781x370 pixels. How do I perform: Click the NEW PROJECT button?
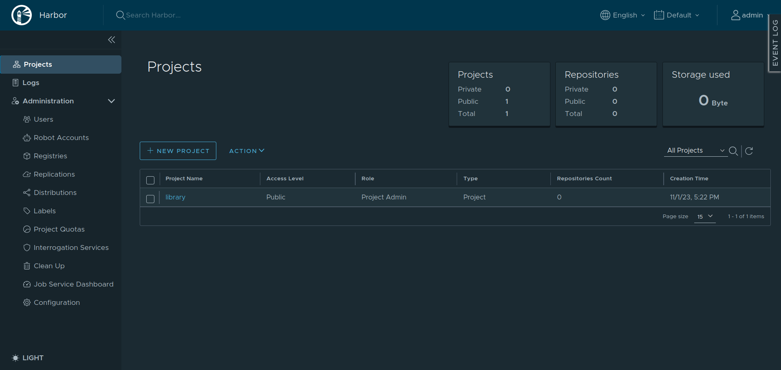click(178, 151)
